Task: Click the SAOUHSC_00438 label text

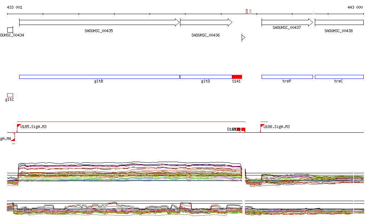Action: coord(338,31)
